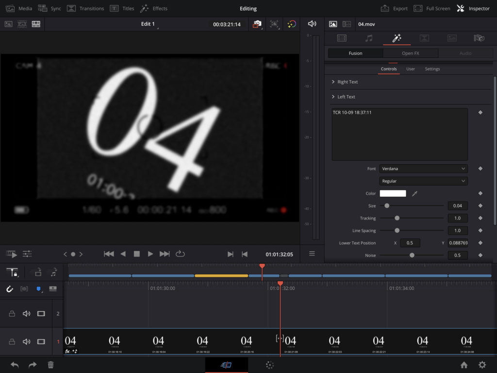Toggle loop playback
This screenshot has width=497, height=373.
[x=180, y=254]
